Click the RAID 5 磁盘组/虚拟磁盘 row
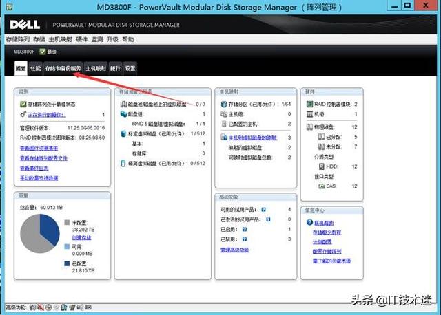Viewport: 441px width, 315px height. 168,124
